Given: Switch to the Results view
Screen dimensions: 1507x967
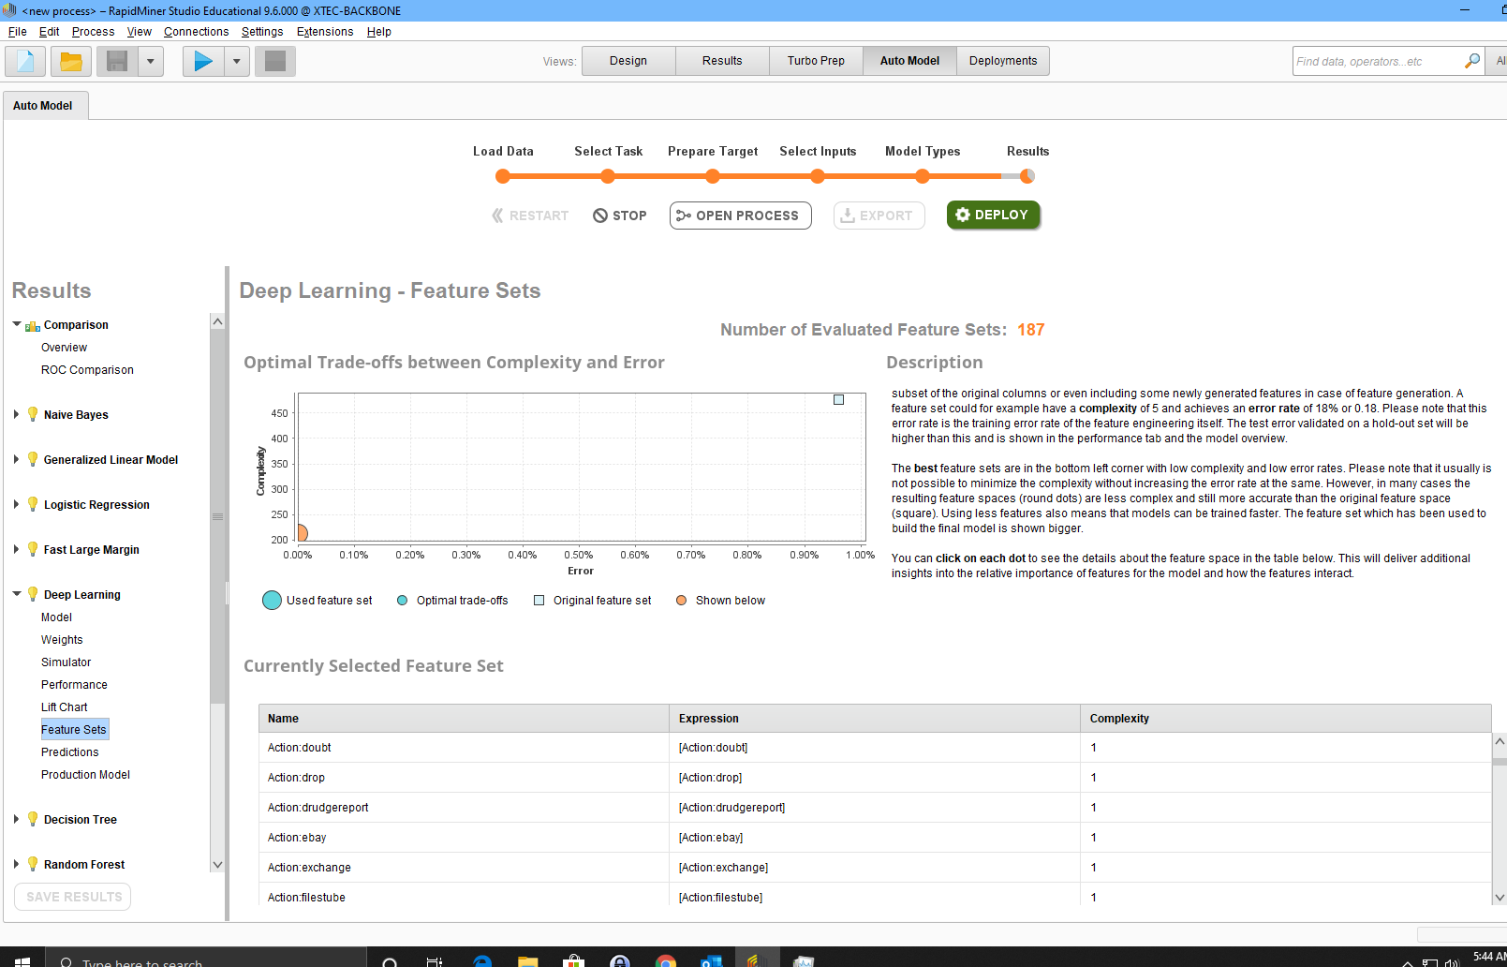Looking at the screenshot, I should pyautogui.click(x=722, y=61).
